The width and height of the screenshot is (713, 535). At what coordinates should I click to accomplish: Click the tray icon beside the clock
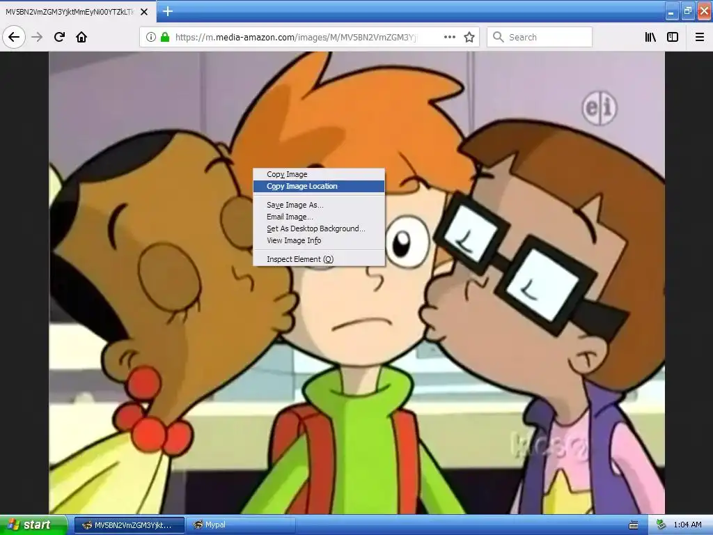point(661,525)
